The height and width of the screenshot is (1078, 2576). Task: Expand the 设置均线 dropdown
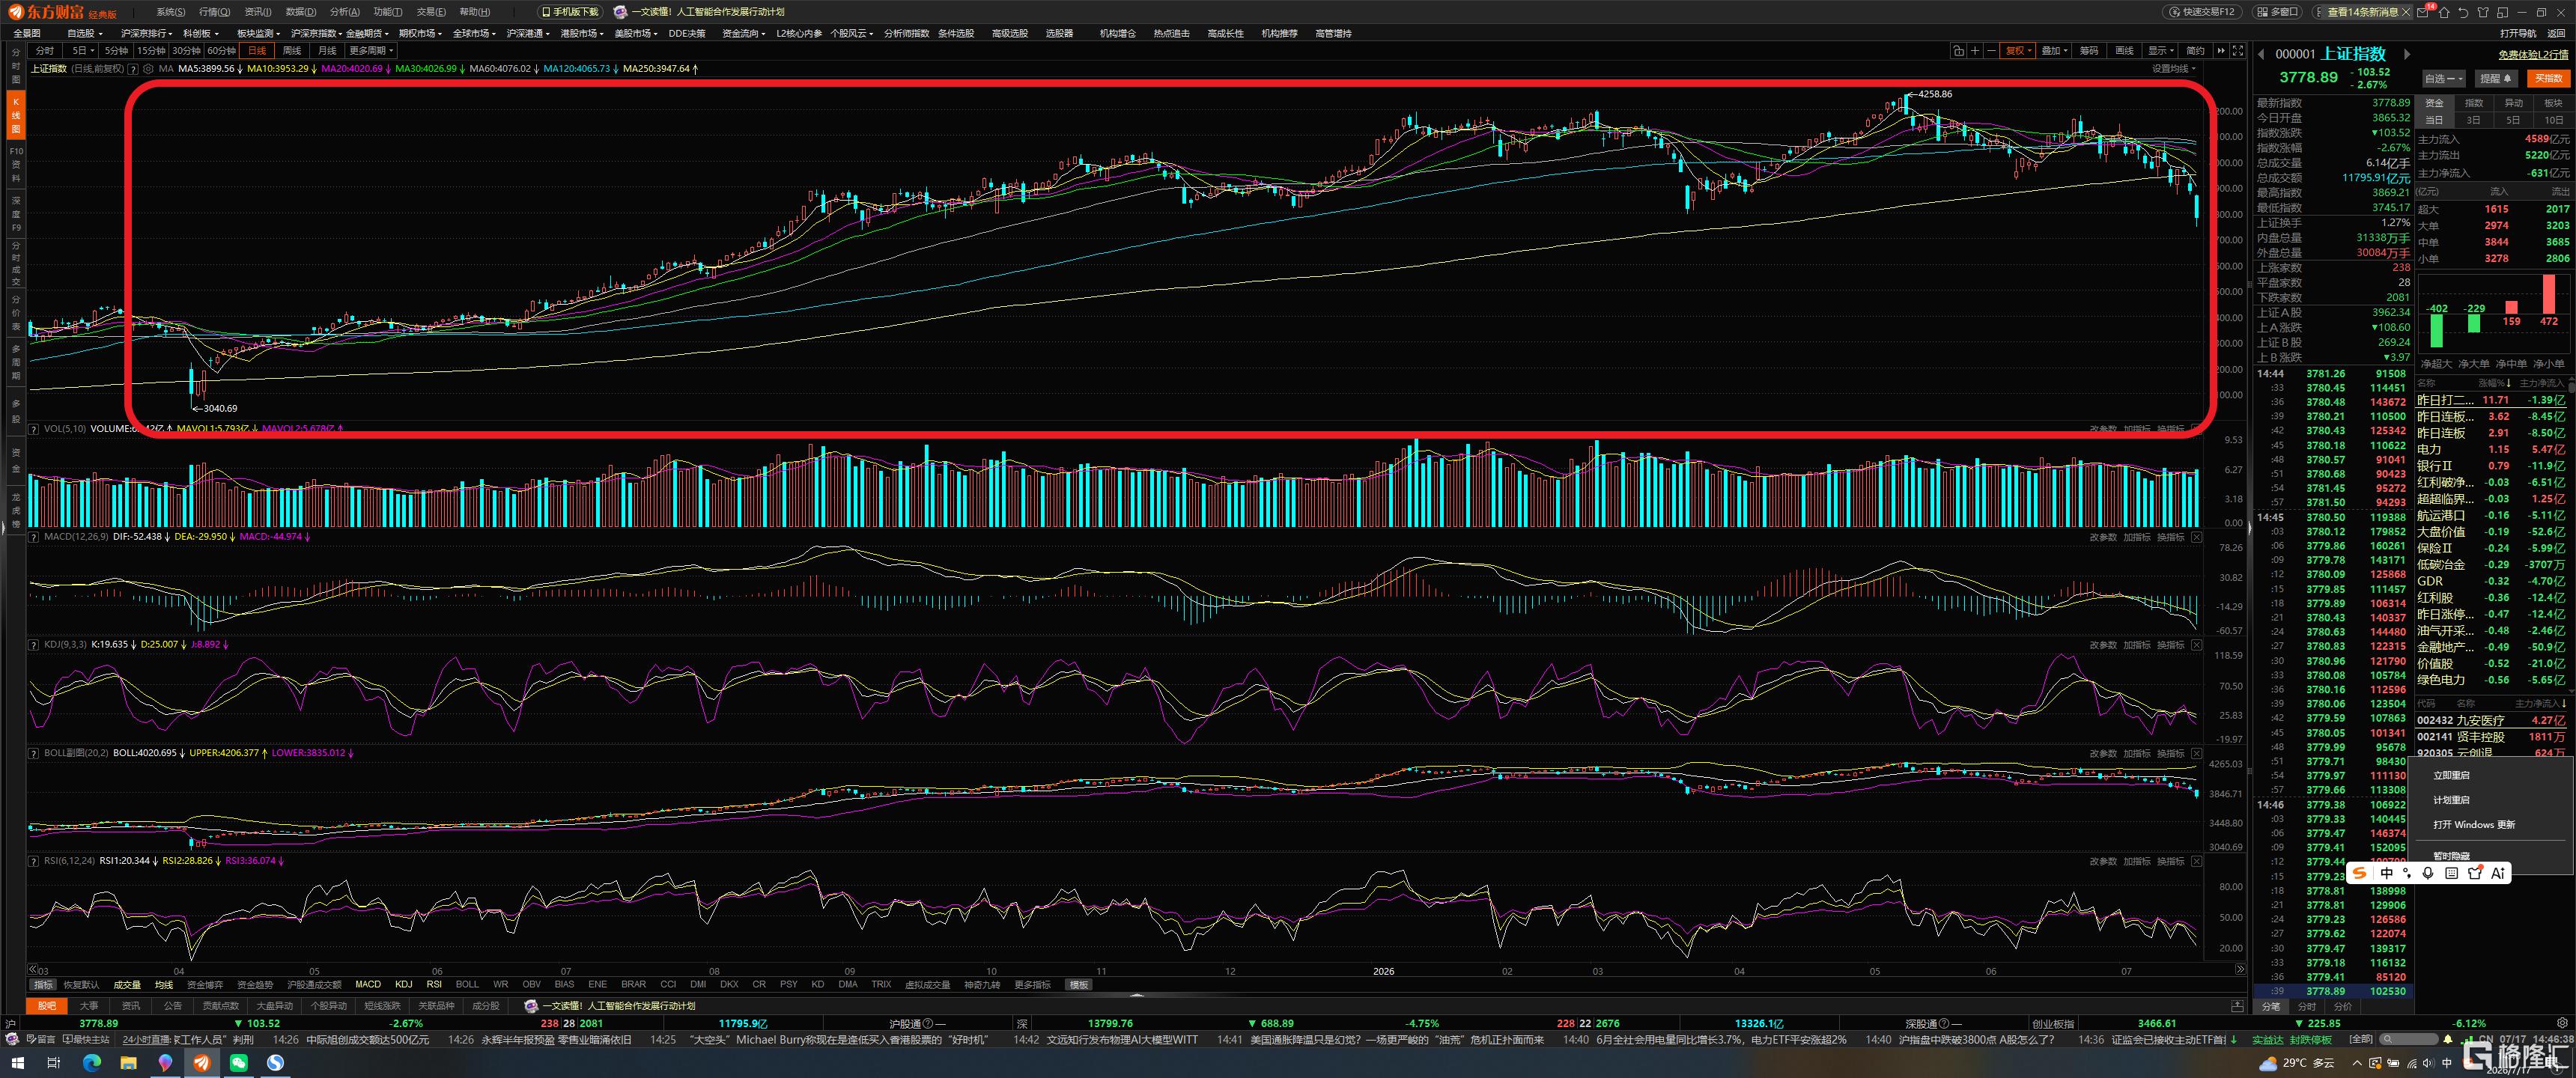point(2173,69)
